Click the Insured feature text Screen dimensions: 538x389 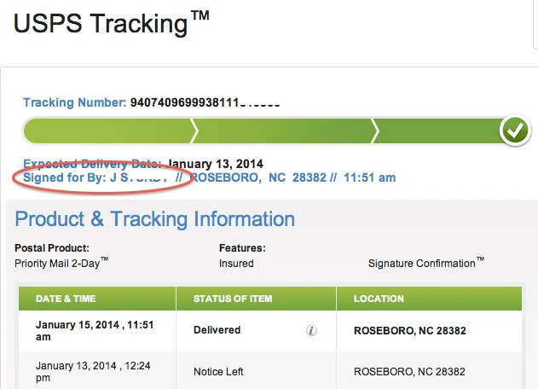(x=236, y=264)
